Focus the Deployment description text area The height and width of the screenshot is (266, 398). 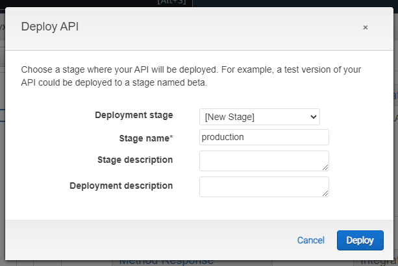pos(264,186)
